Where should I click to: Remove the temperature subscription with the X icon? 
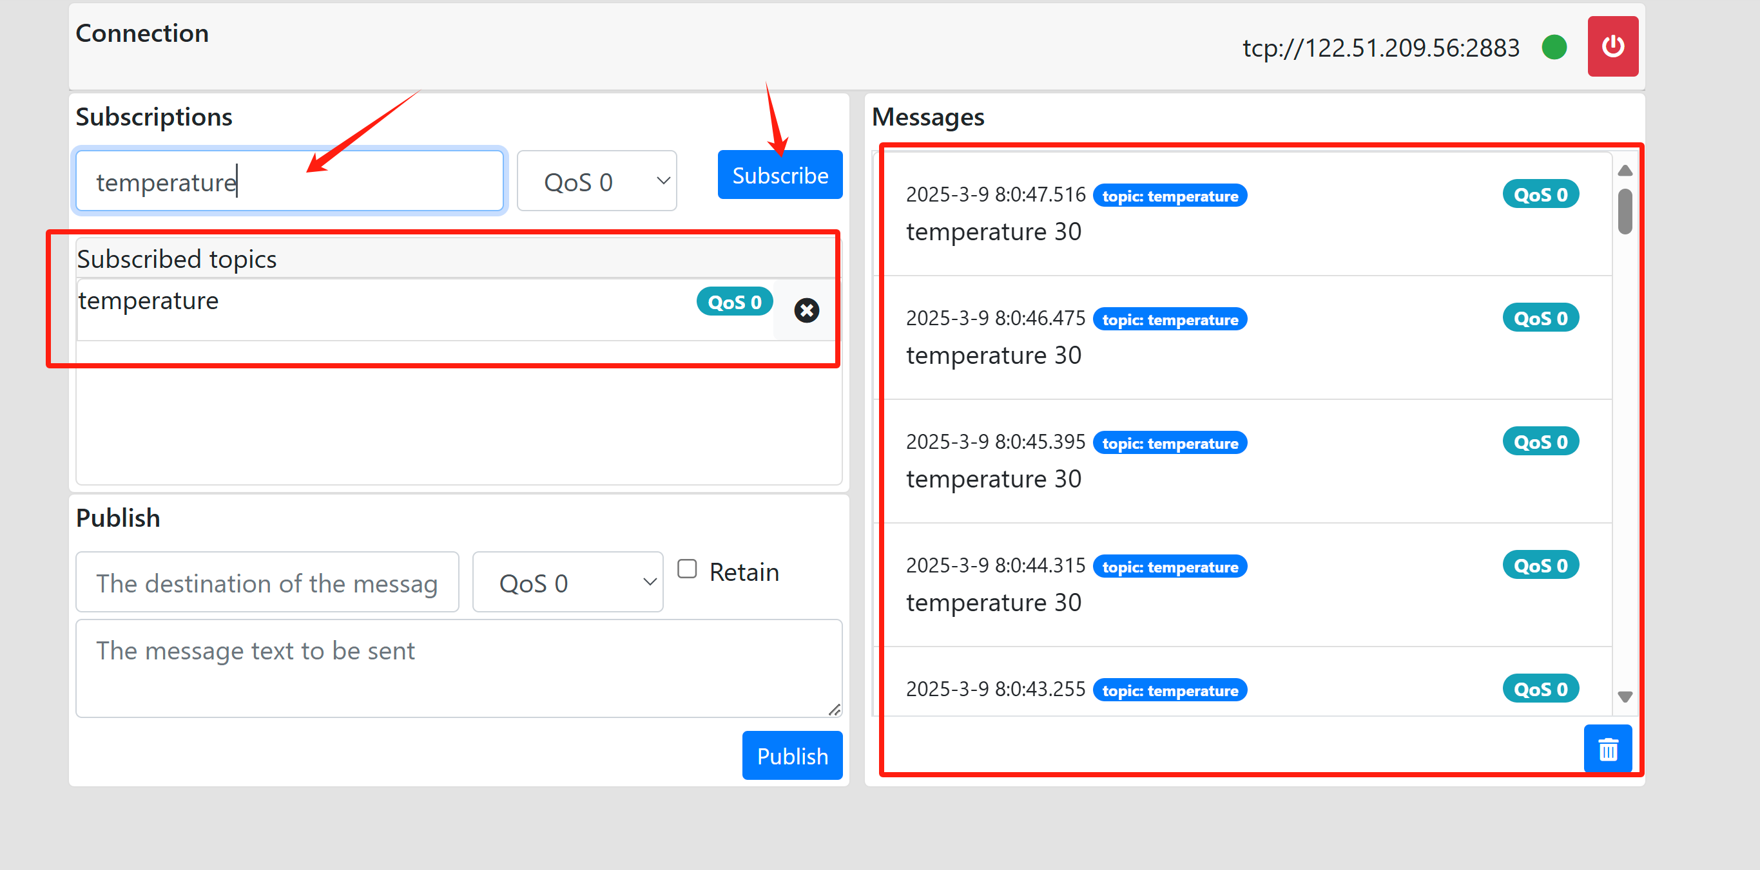coord(806,310)
